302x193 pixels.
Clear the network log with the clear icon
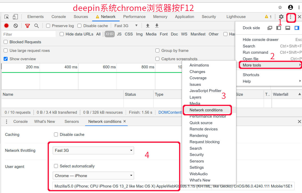point(16,26)
